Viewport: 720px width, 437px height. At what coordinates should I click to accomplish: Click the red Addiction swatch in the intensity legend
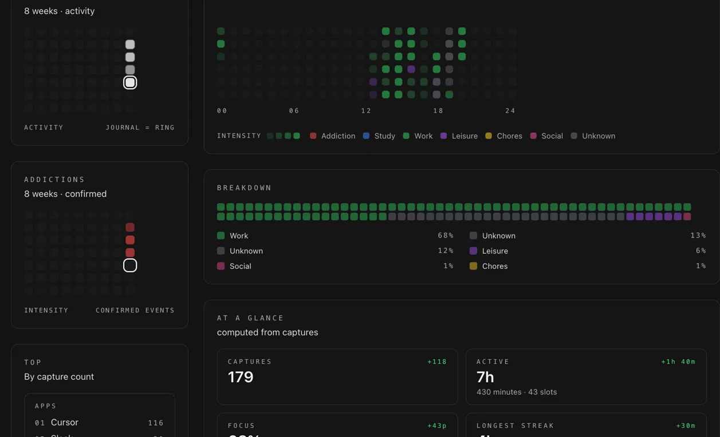coord(313,136)
